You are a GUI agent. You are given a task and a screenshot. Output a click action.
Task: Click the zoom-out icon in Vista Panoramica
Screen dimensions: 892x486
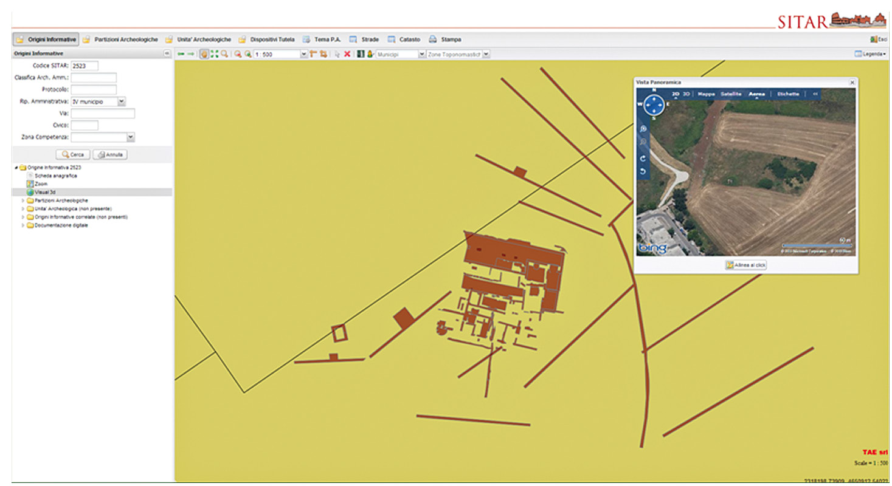tap(643, 142)
